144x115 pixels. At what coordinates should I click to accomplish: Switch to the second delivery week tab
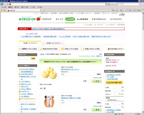click(53, 43)
